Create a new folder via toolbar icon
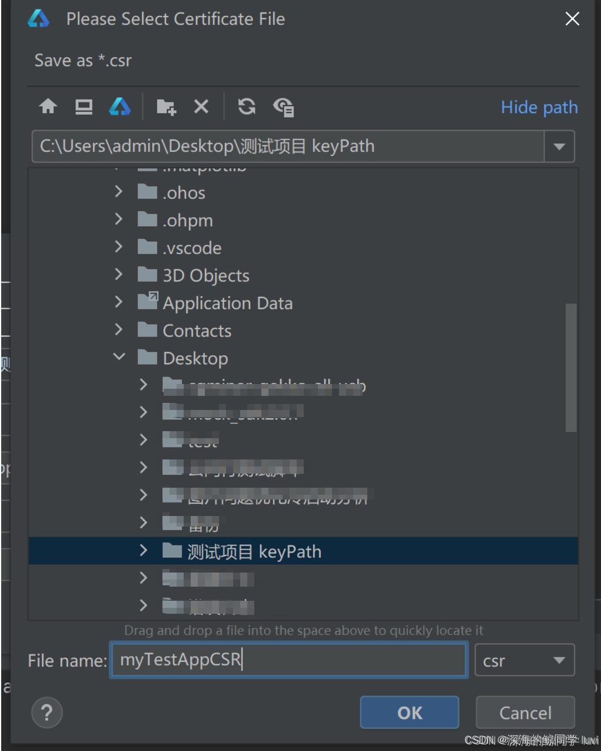The height and width of the screenshot is (751, 601). (166, 107)
